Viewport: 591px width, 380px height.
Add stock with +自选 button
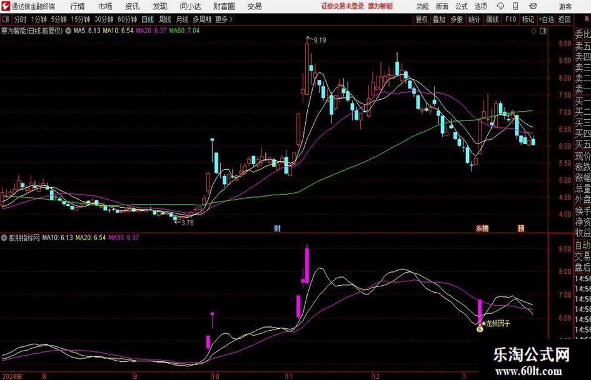pyautogui.click(x=546, y=19)
